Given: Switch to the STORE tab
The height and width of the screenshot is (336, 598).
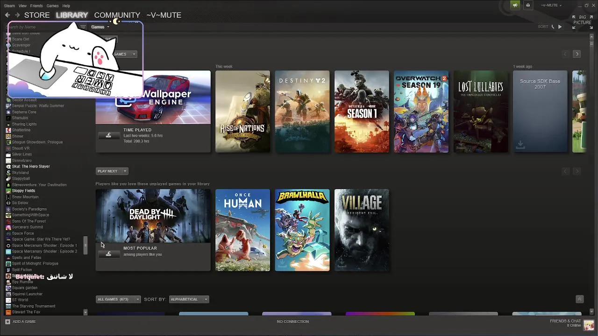Looking at the screenshot, I should [37, 15].
